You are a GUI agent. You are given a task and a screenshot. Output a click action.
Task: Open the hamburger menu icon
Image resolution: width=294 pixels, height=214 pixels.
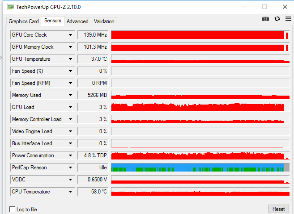(288, 19)
